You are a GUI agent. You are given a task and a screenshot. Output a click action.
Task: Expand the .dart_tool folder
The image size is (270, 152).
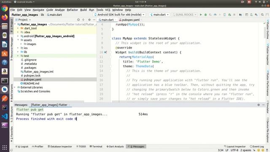[x=18, y=28]
